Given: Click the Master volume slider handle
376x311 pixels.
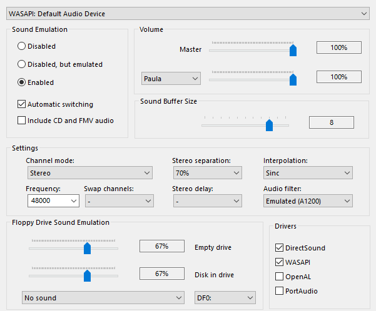Looking at the screenshot, I should coord(293,50).
